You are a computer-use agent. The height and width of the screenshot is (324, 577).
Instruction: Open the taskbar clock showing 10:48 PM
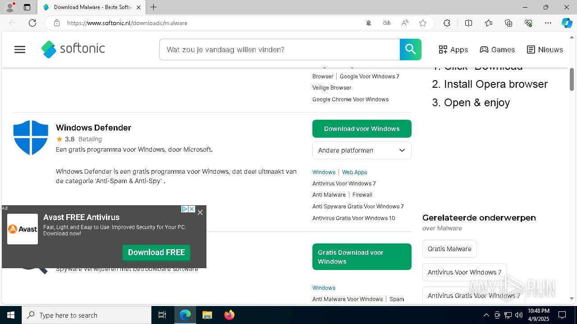coord(539,315)
